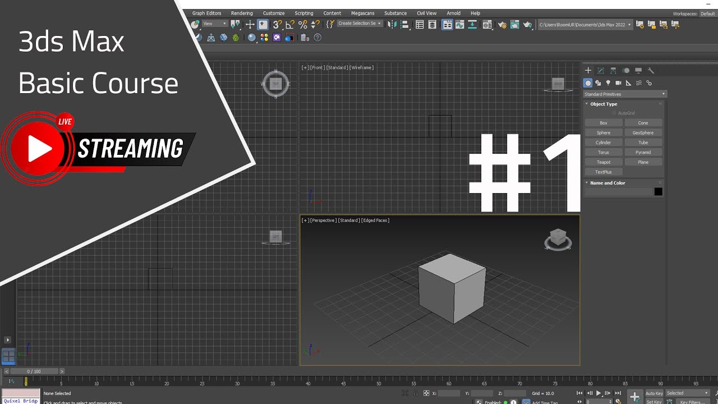718x404 pixels.
Task: Select the Shapes category icon
Action: [x=598, y=83]
